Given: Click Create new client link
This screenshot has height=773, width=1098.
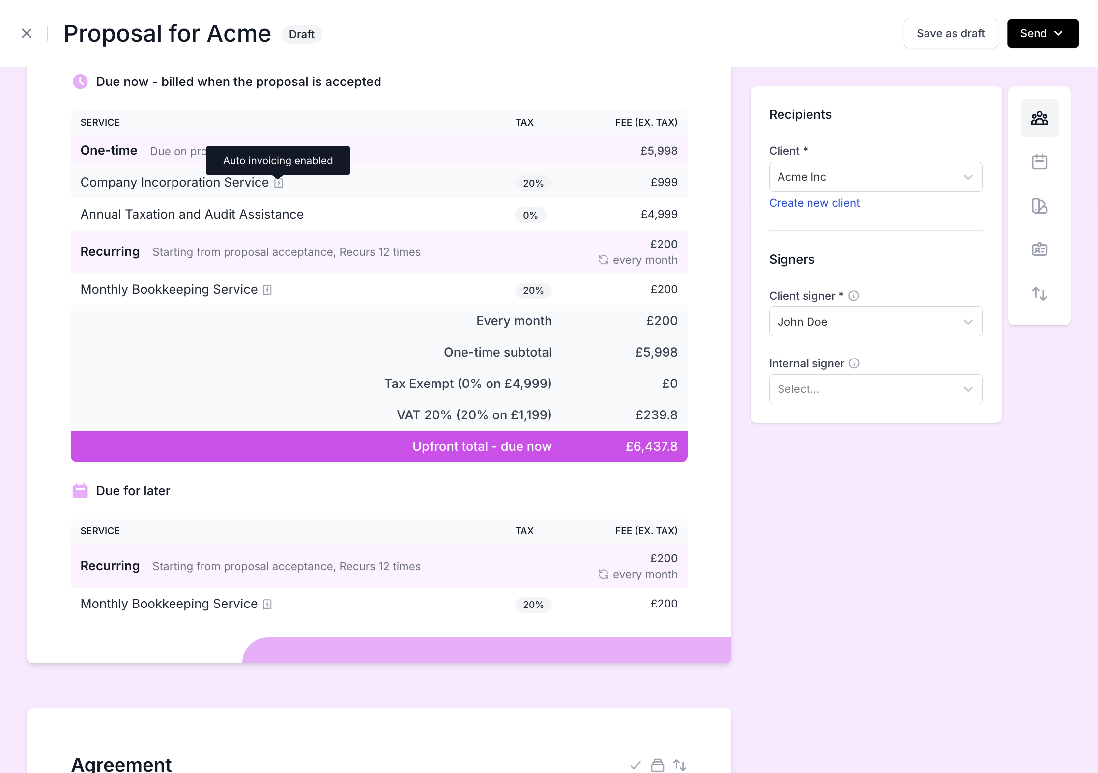Looking at the screenshot, I should point(814,203).
